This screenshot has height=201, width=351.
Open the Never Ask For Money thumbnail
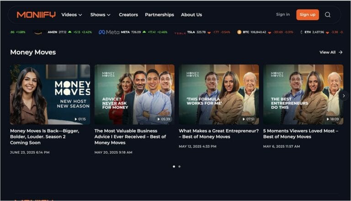134,94
